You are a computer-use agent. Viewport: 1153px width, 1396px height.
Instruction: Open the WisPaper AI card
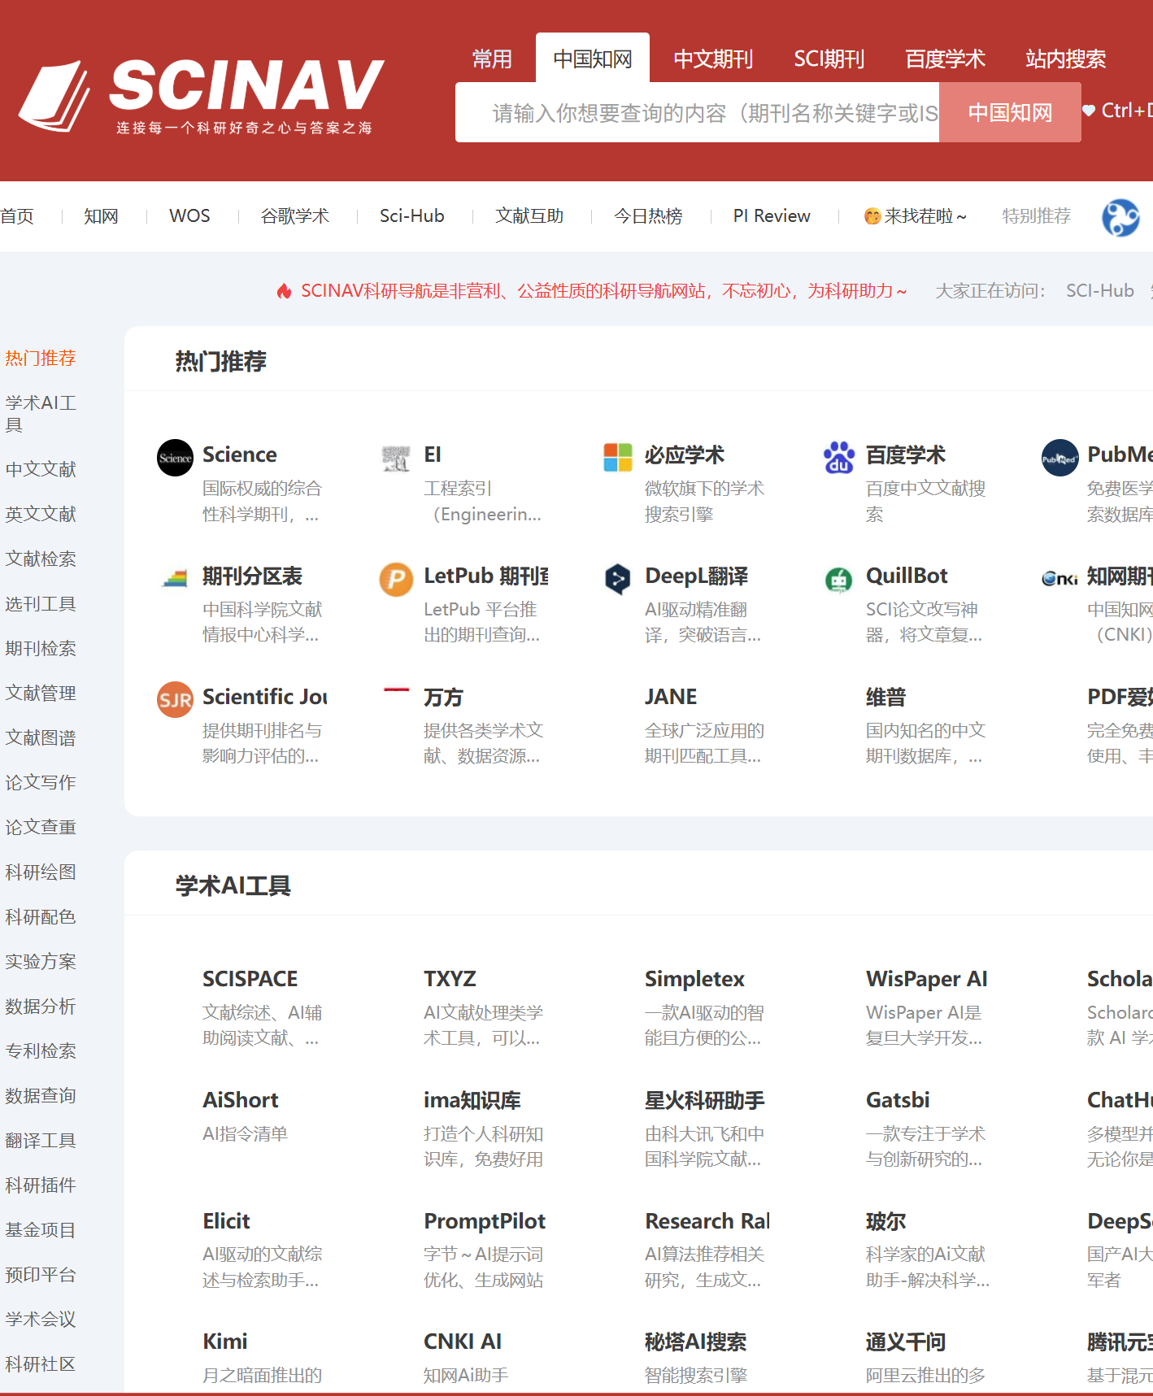[905, 1007]
